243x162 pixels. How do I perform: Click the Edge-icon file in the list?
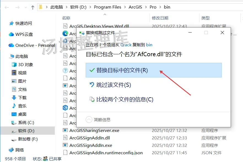tap(65, 34)
